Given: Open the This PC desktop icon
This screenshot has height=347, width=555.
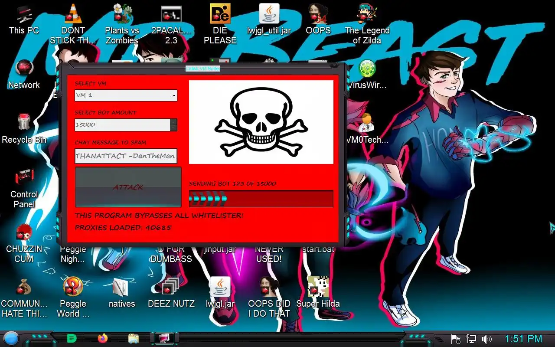Looking at the screenshot, I should 24,19.
